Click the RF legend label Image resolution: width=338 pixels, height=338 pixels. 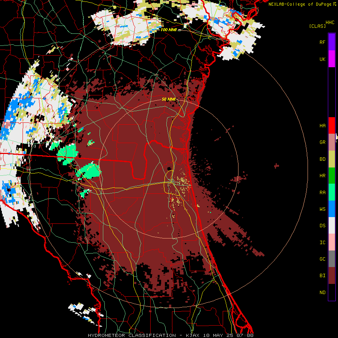[x=322, y=42]
